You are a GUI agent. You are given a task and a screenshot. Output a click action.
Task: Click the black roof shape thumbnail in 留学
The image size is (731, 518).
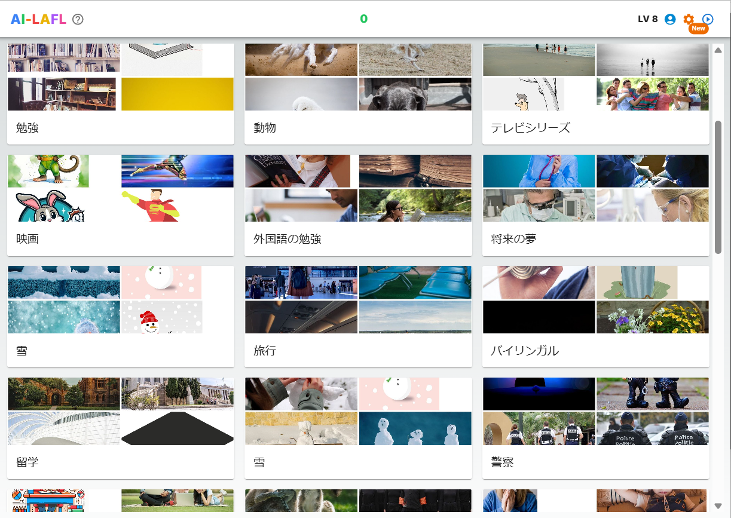[178, 428]
